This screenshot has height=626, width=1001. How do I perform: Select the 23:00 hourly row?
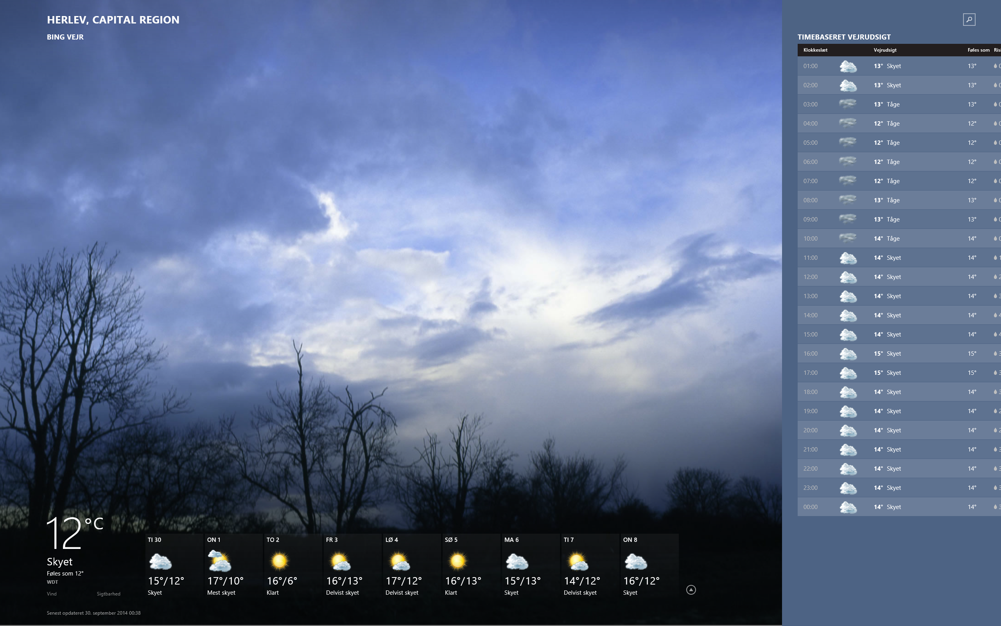tap(898, 488)
